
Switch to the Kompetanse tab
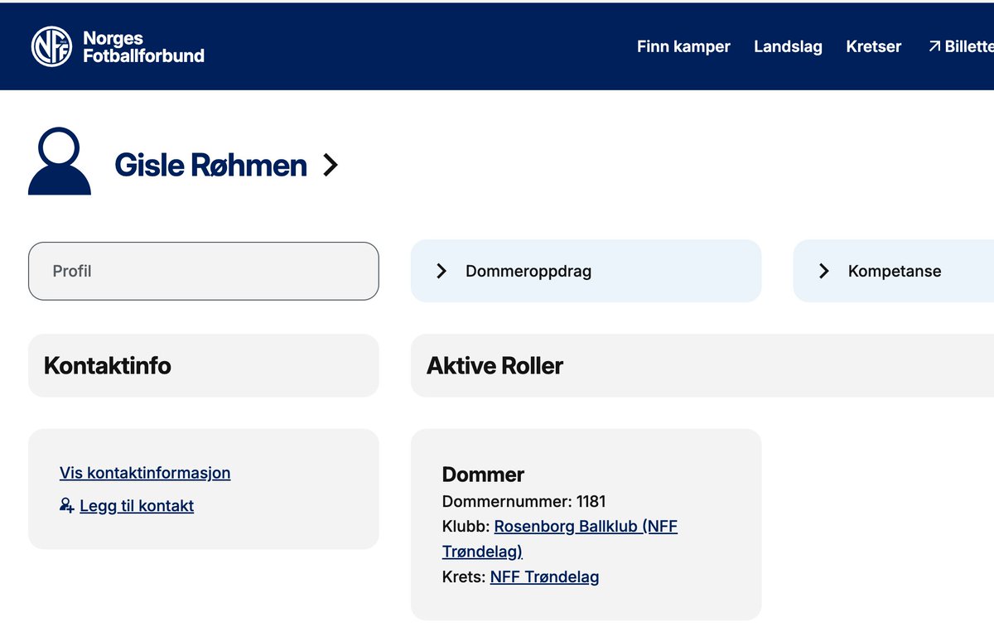(x=894, y=271)
